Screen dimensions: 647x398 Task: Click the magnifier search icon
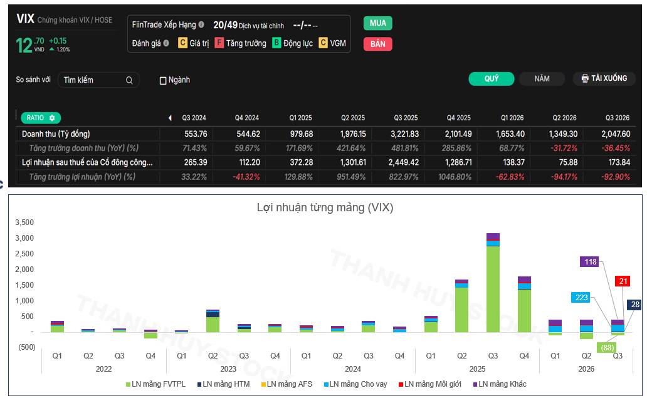coord(129,80)
